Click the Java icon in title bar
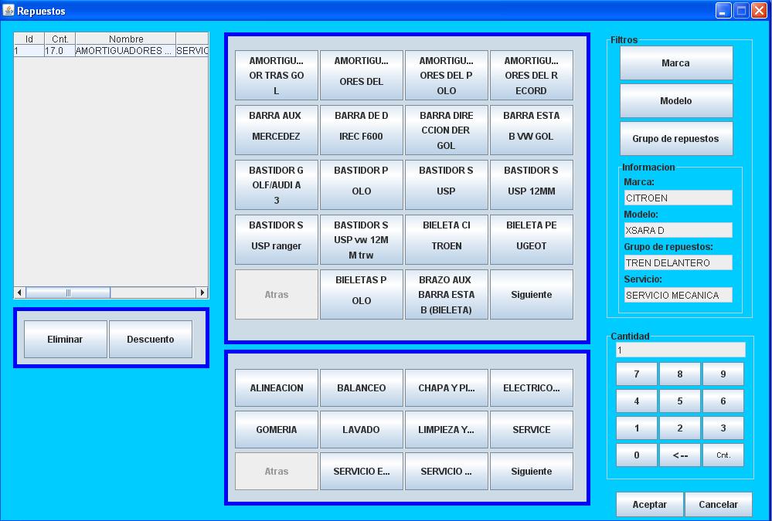 point(9,11)
